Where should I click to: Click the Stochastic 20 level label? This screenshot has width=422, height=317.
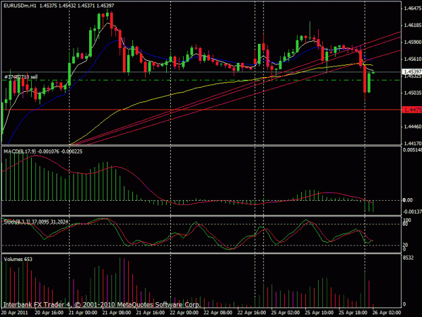pyautogui.click(x=405, y=245)
